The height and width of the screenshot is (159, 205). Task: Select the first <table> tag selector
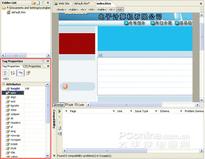point(73,9)
